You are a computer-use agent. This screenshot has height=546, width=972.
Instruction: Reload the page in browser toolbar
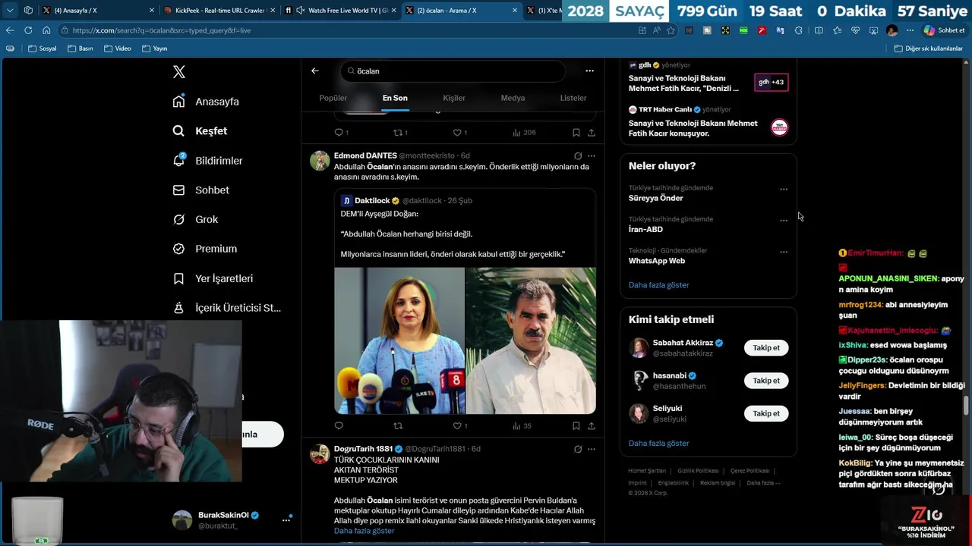pyautogui.click(x=28, y=30)
